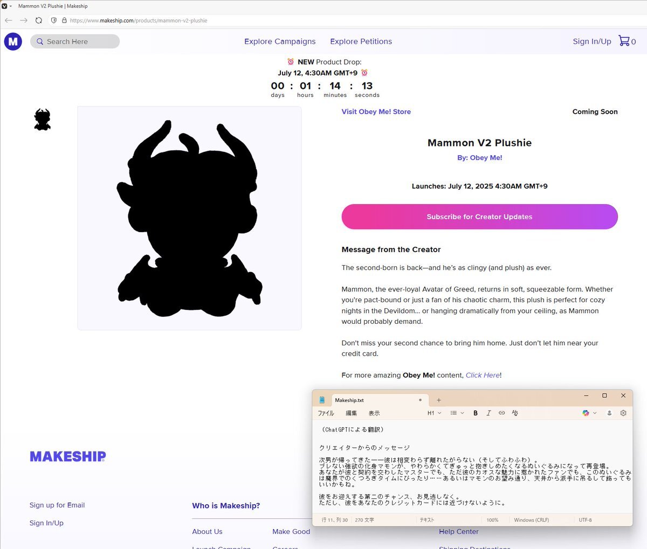Close the Notepad window

[623, 395]
